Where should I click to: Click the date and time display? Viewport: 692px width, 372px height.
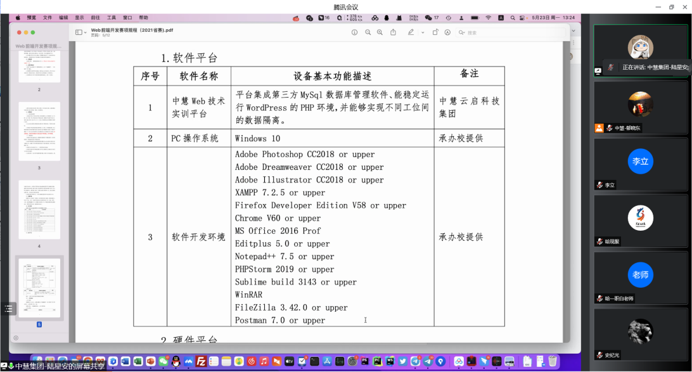[553, 18]
